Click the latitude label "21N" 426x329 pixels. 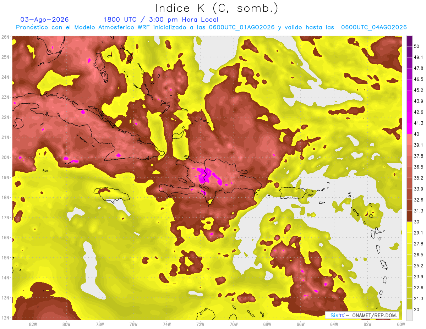[x=5, y=137]
